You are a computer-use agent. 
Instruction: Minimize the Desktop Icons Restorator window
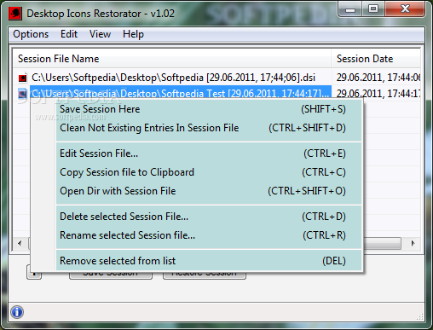tap(350, 9)
